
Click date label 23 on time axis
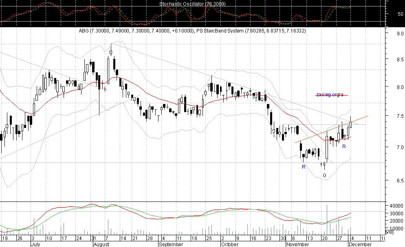[x=269, y=238]
